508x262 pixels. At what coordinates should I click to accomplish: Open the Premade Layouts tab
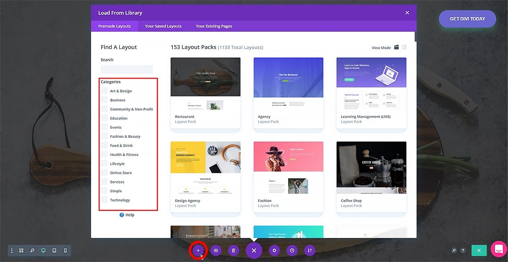pos(114,26)
